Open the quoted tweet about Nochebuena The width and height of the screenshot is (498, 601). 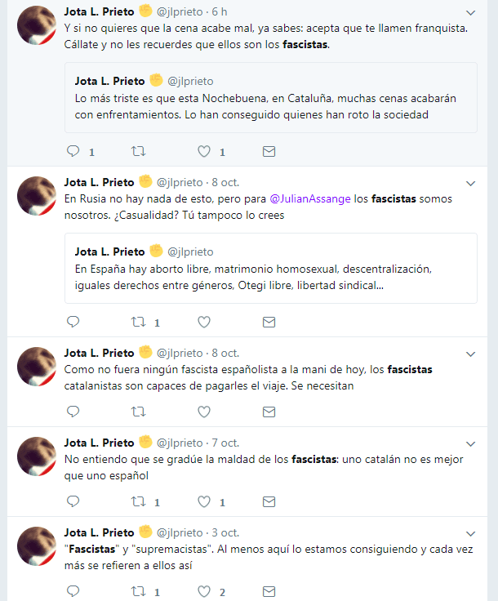(x=271, y=97)
